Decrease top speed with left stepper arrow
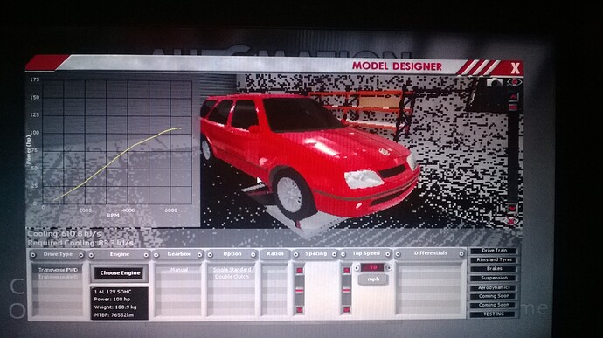This screenshot has height=338, width=603. [357, 267]
